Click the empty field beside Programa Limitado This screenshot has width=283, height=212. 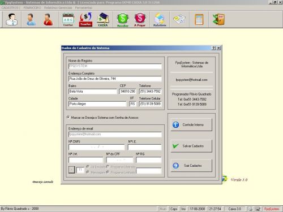click(149, 171)
